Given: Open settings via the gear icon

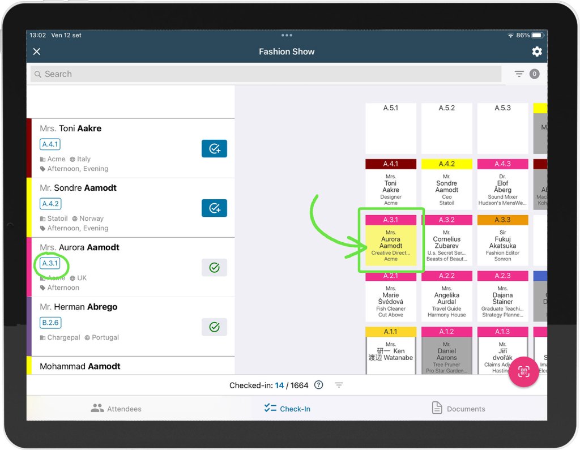Looking at the screenshot, I should tap(537, 52).
